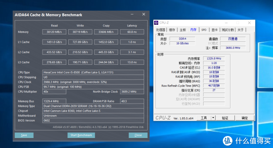
Task: Click the tRFC 467 时钟 value in CPU-Z
Action: coord(214,86)
